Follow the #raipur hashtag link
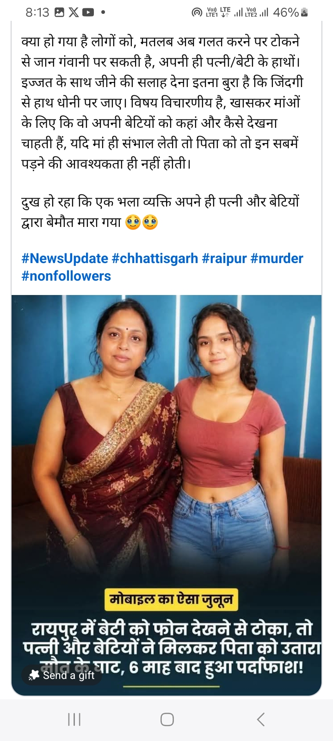 coord(224,258)
